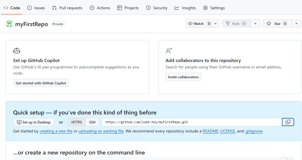Screen dimensions: 302x160
Task: Click the Watch counter showing 0
Action: coord(209,23)
